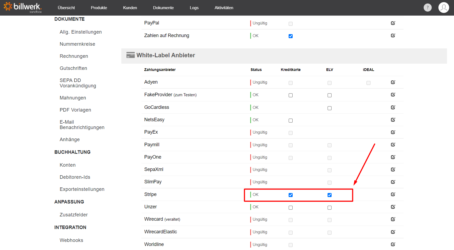Click the GoCardless provider name
454x250 pixels.
157,107
